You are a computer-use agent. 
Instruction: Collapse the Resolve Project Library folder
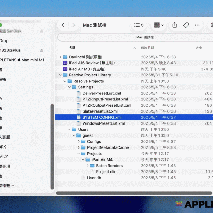coord(60,75)
